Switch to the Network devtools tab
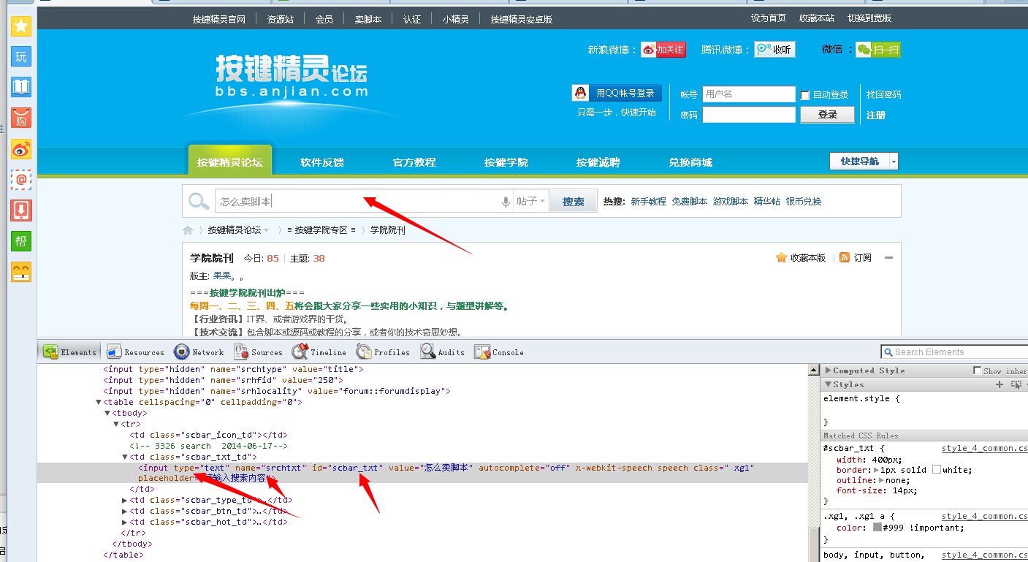 pos(199,352)
